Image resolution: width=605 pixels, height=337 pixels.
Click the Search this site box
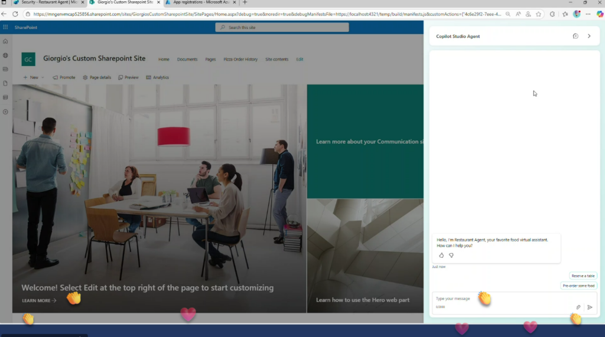(x=282, y=27)
